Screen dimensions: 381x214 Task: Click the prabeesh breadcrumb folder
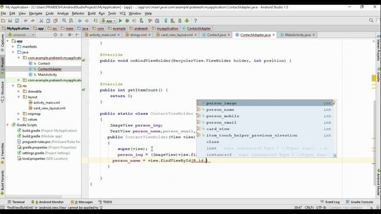[139, 29]
